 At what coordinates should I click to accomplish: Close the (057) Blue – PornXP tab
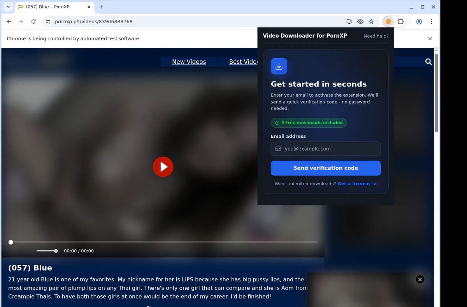point(89,7)
